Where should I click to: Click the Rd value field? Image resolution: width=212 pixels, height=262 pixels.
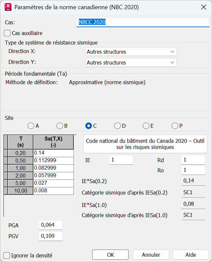[193, 160]
